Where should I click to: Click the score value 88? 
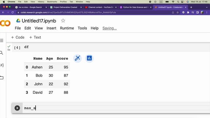tap(66, 92)
